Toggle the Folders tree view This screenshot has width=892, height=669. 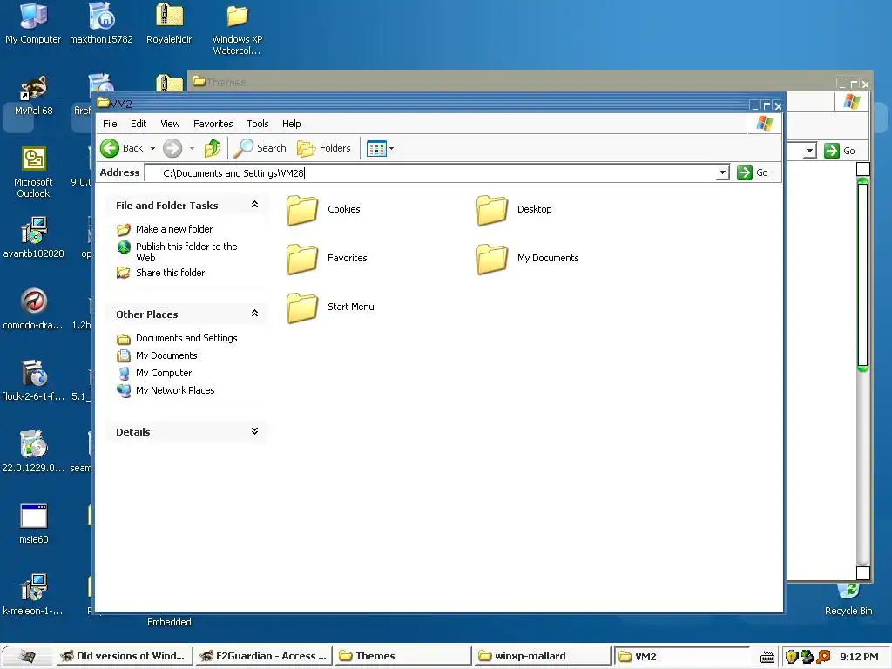(324, 148)
